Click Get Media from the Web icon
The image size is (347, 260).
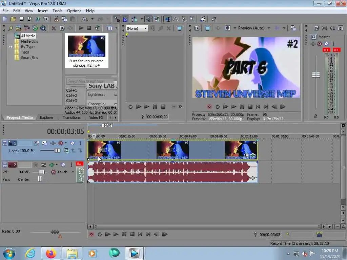pyautogui.click(x=35, y=28)
